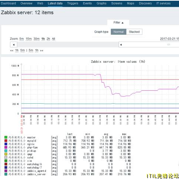Open the Graphs tab
The height and width of the screenshot is (180, 179).
[102, 3]
